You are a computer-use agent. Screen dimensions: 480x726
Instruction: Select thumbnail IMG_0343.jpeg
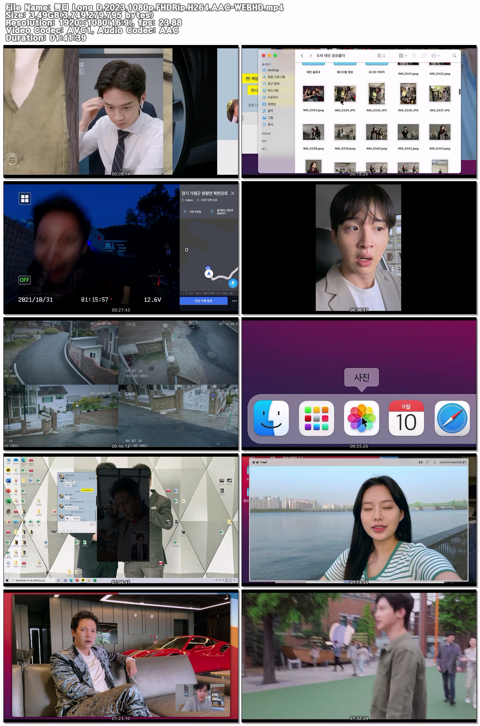point(440,132)
